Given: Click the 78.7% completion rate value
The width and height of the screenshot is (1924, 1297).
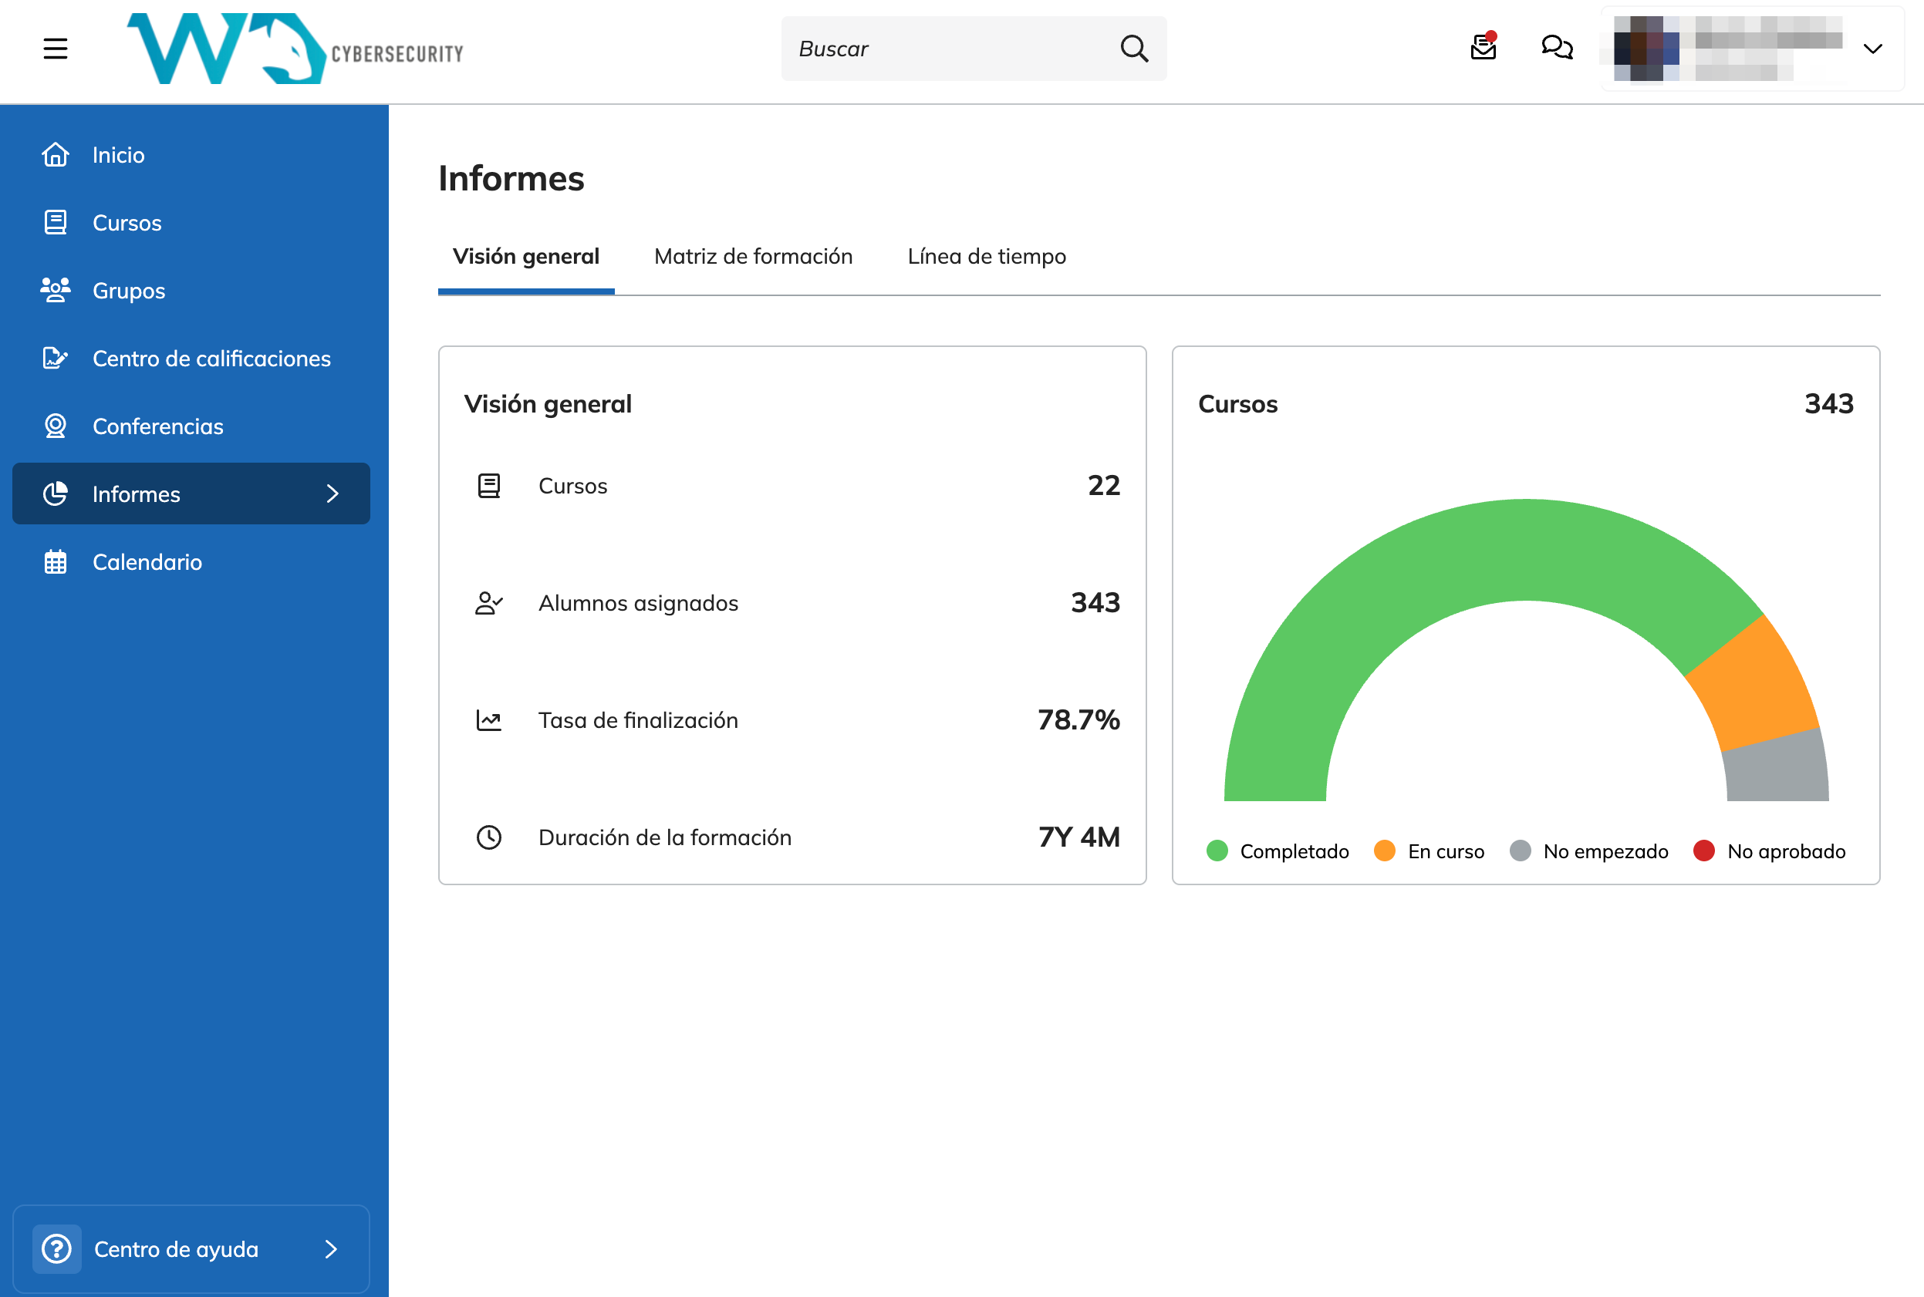Looking at the screenshot, I should click(1079, 720).
